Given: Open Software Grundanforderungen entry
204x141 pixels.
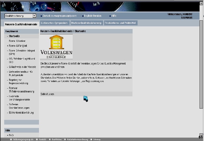Looking at the screenshot, I should (x=19, y=106).
